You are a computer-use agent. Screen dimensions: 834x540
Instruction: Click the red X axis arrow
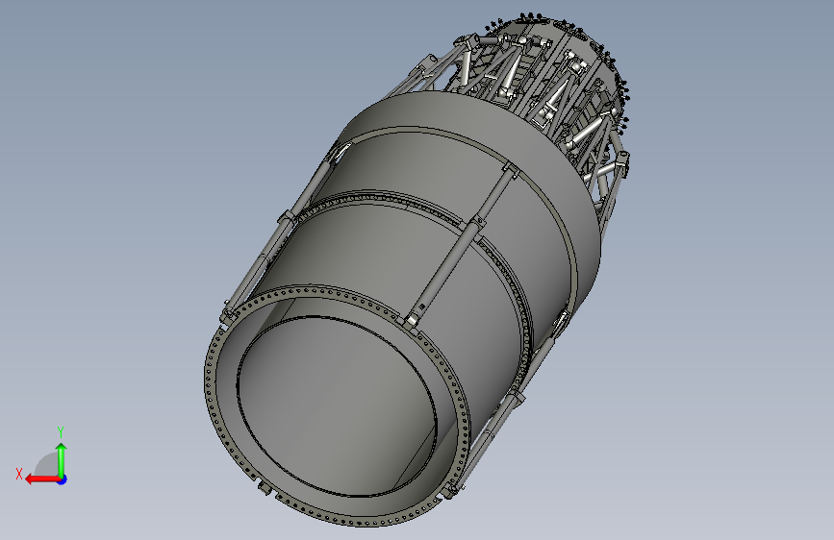(x=42, y=479)
